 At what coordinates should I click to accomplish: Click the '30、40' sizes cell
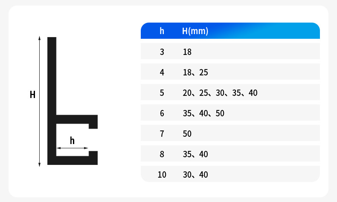[x=195, y=175]
